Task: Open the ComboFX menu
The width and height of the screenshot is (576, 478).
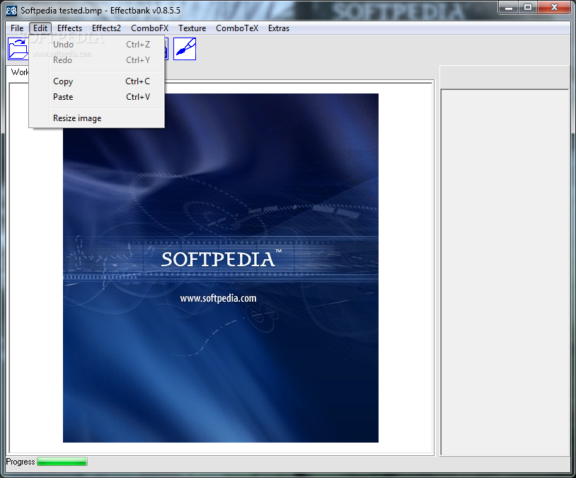Action: tap(149, 28)
